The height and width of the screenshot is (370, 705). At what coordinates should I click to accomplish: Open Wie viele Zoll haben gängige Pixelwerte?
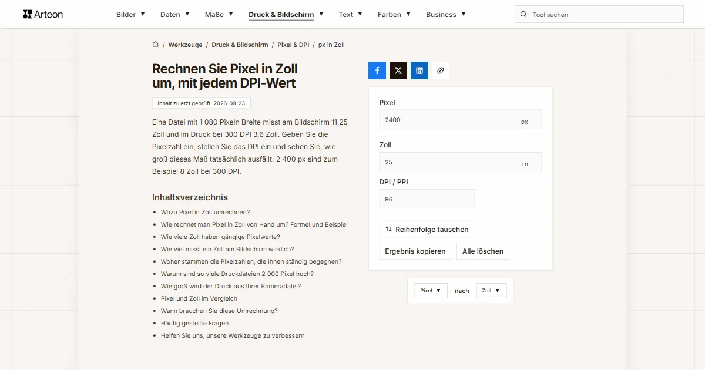[x=220, y=237]
